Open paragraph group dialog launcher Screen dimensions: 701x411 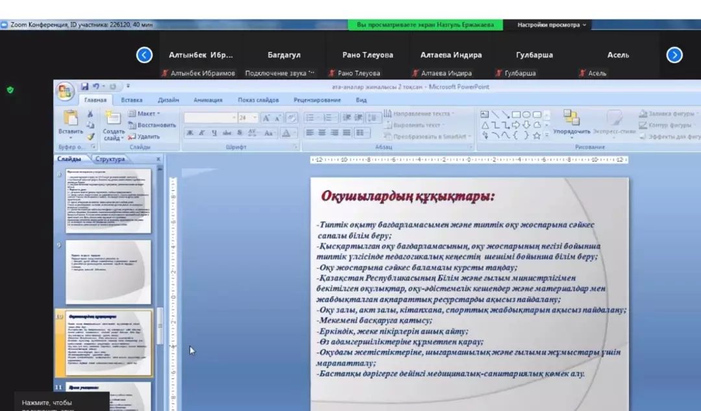pos(471,147)
